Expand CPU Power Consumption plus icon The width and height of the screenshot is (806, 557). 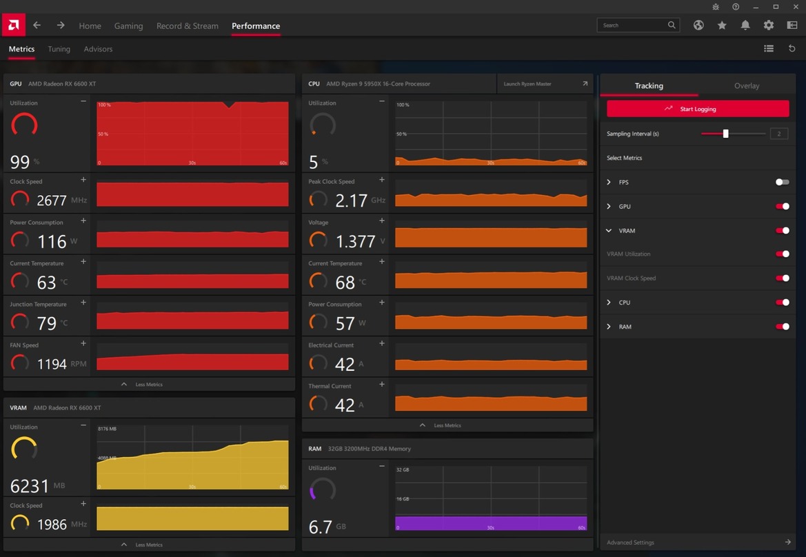tap(382, 303)
